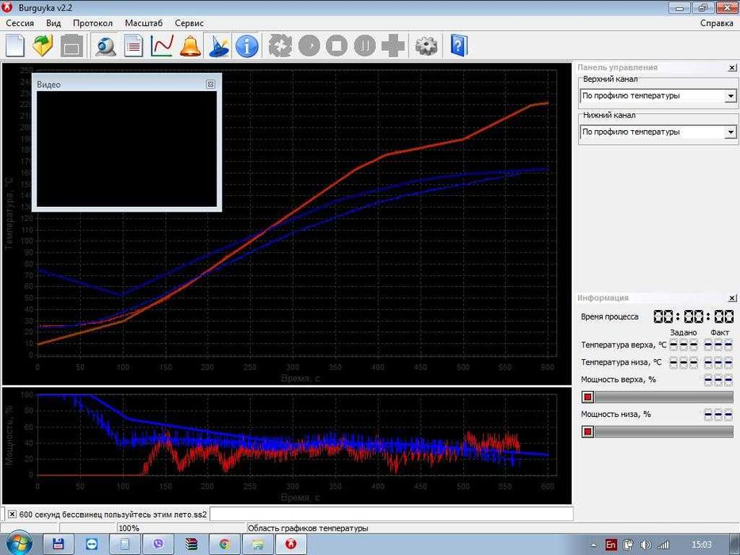Open the Справка menu

click(x=716, y=23)
